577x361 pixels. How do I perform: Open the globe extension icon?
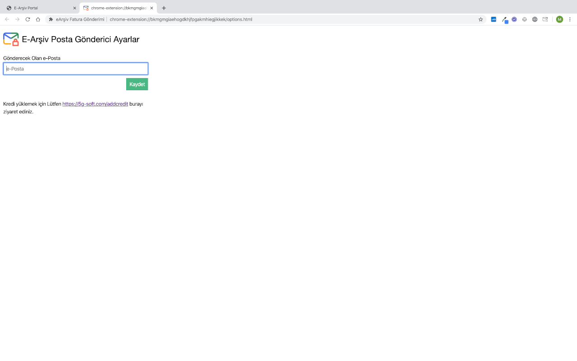click(x=535, y=19)
